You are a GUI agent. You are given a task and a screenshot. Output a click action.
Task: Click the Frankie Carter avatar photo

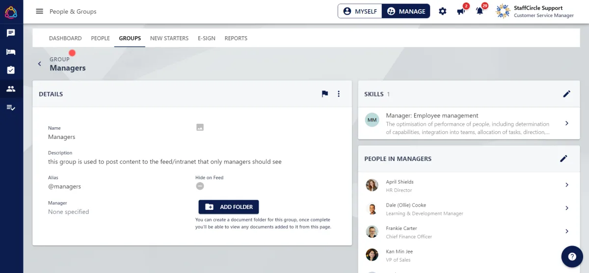point(372,231)
